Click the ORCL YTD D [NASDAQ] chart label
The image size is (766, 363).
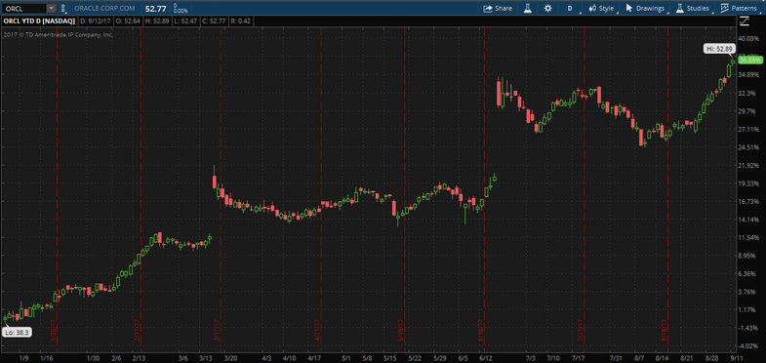coord(39,21)
